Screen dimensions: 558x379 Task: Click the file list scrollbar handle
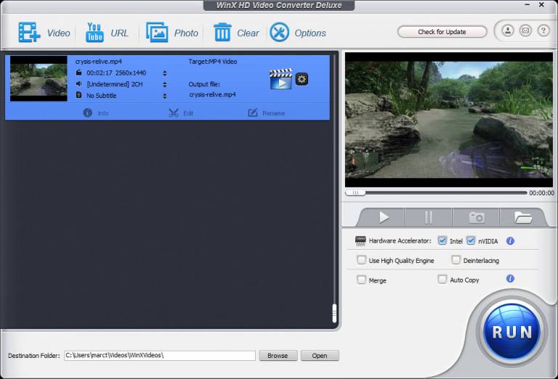click(x=334, y=313)
